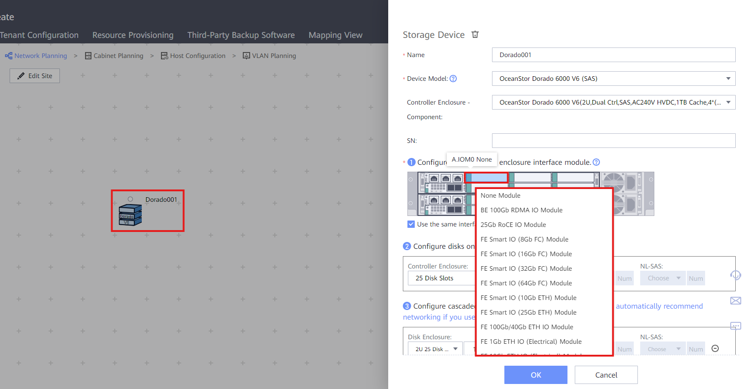Click the SN input field
The image size is (749, 389).
614,141
